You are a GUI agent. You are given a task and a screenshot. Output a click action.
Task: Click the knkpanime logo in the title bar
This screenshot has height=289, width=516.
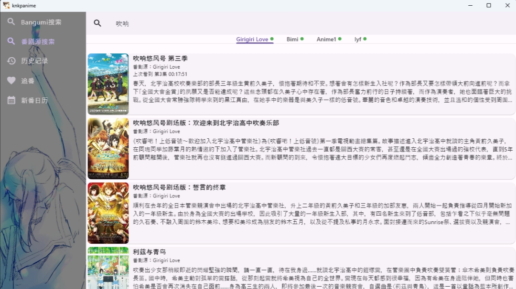(x=7, y=5)
